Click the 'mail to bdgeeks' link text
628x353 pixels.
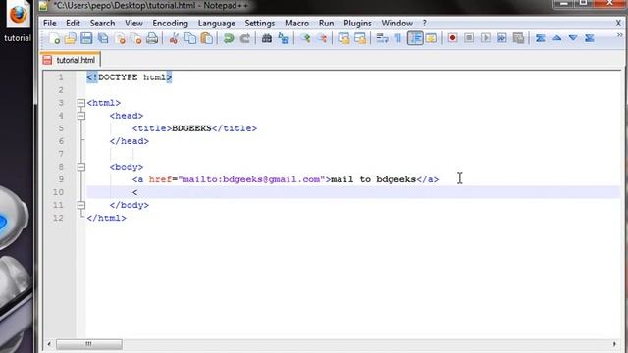(373, 179)
